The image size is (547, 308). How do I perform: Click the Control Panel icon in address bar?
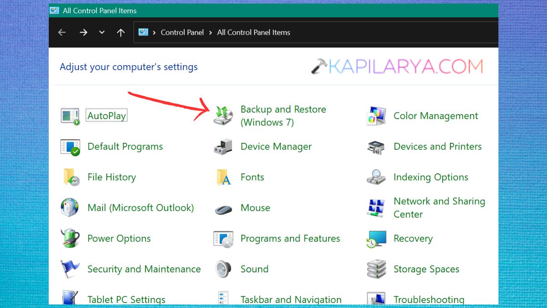click(x=144, y=32)
